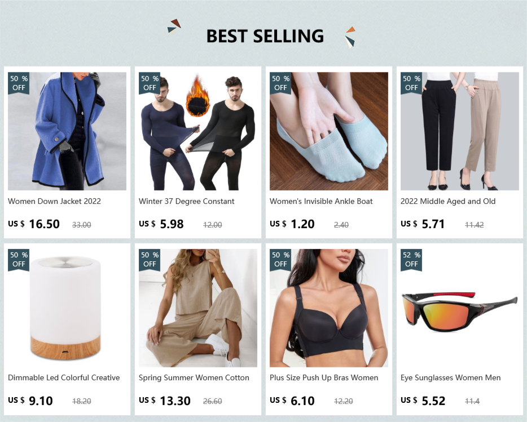Click the 52 % OFF badge on sunglasses

(411, 260)
